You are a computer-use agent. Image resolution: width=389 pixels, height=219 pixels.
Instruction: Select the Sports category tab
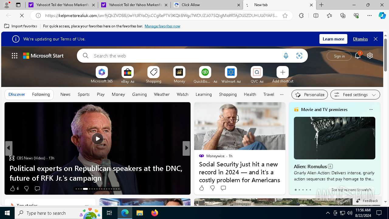[84, 95]
